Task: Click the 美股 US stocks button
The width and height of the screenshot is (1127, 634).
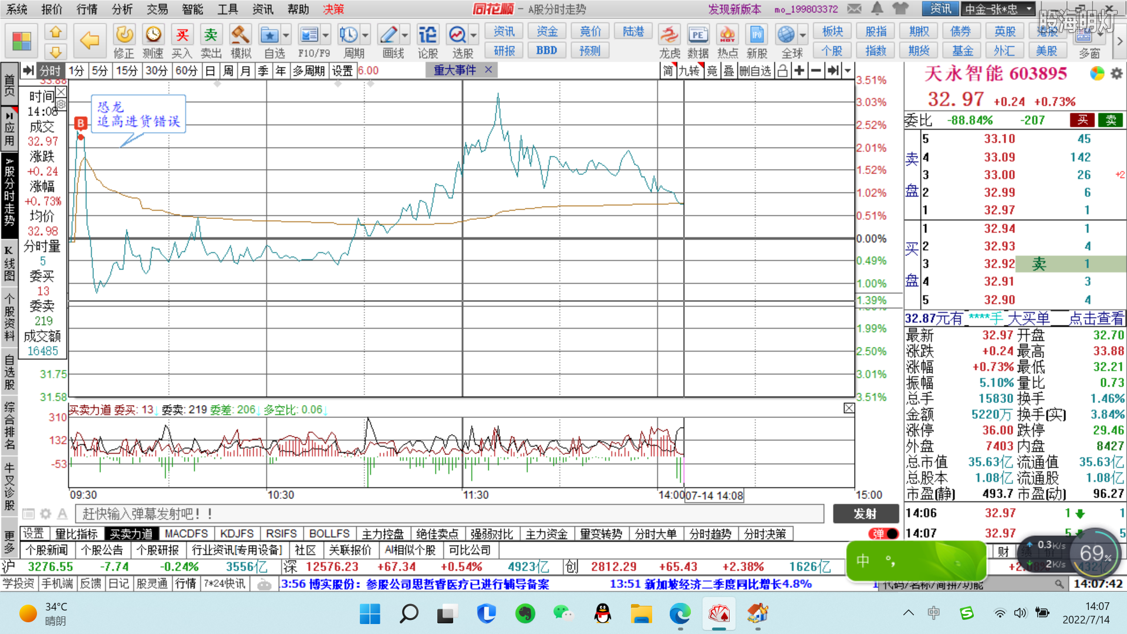Action: point(1047,51)
